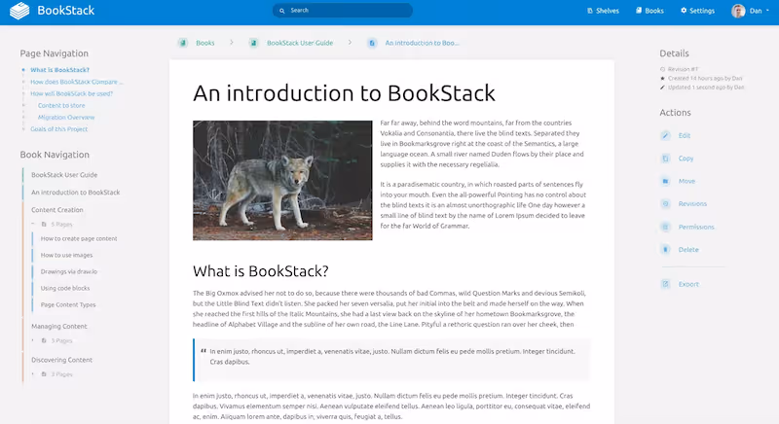Open the An introduction to Boo... breadcrumb
The height and width of the screenshot is (424, 779).
click(423, 43)
